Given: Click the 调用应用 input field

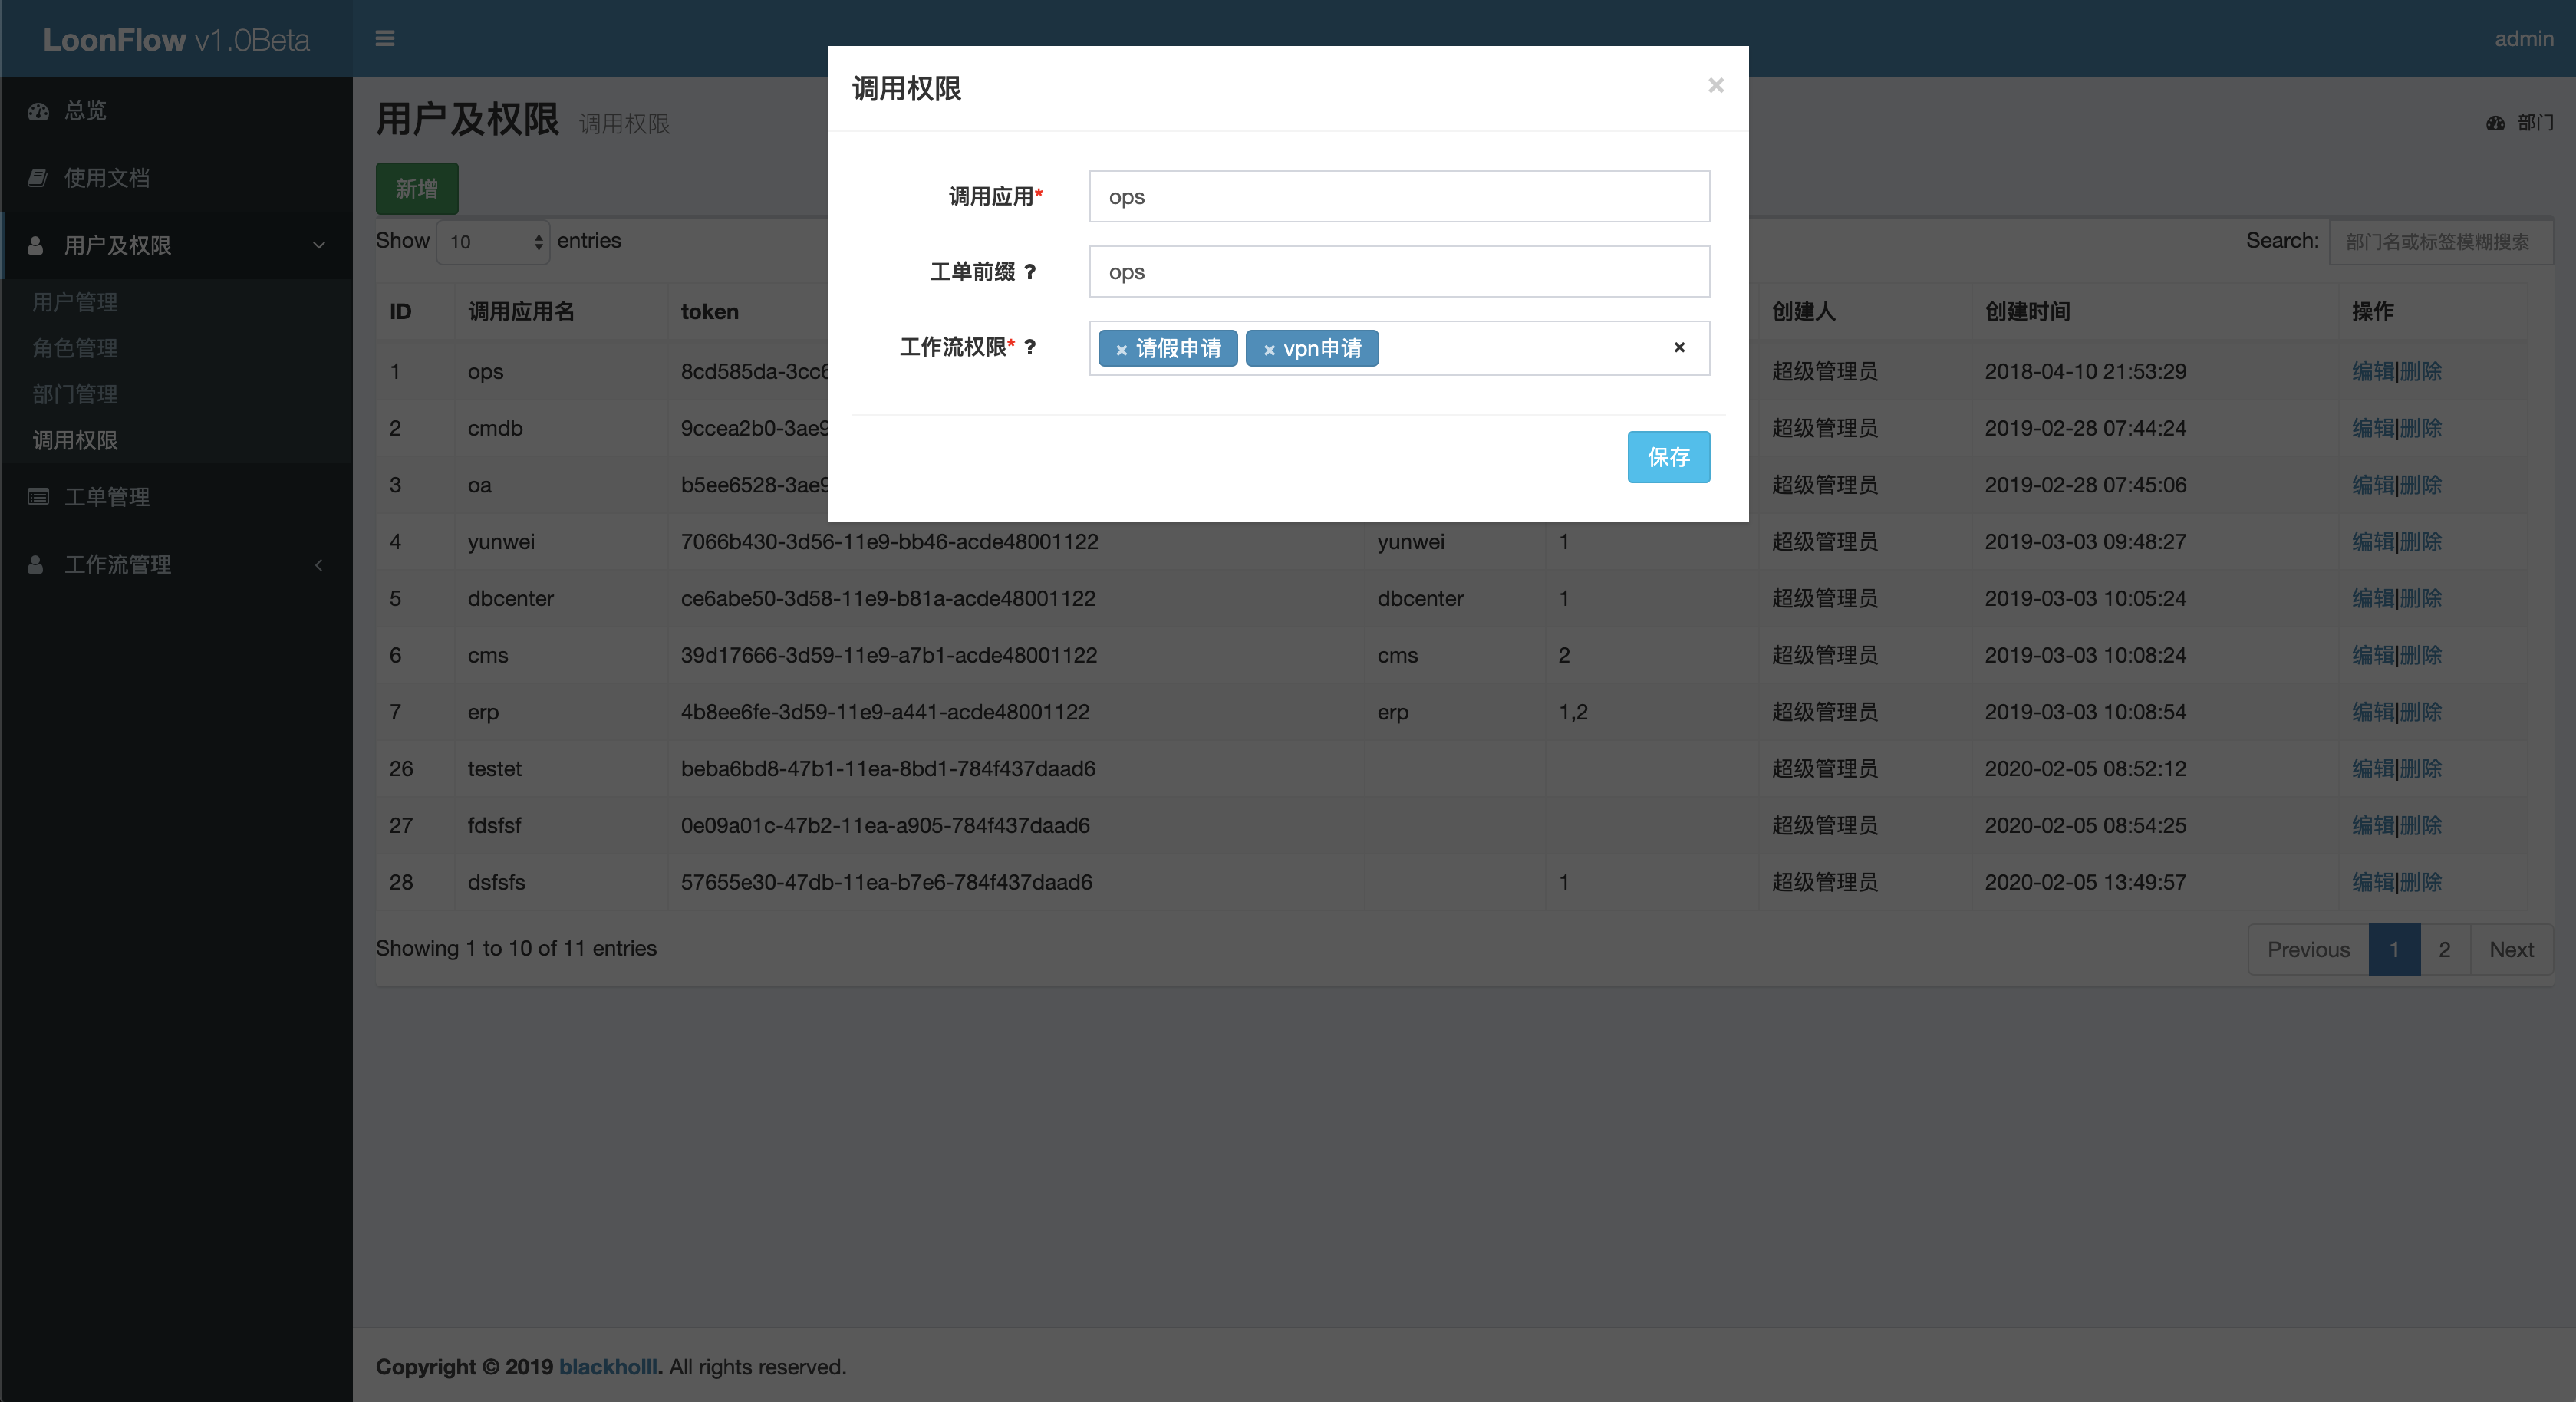Looking at the screenshot, I should point(1399,196).
